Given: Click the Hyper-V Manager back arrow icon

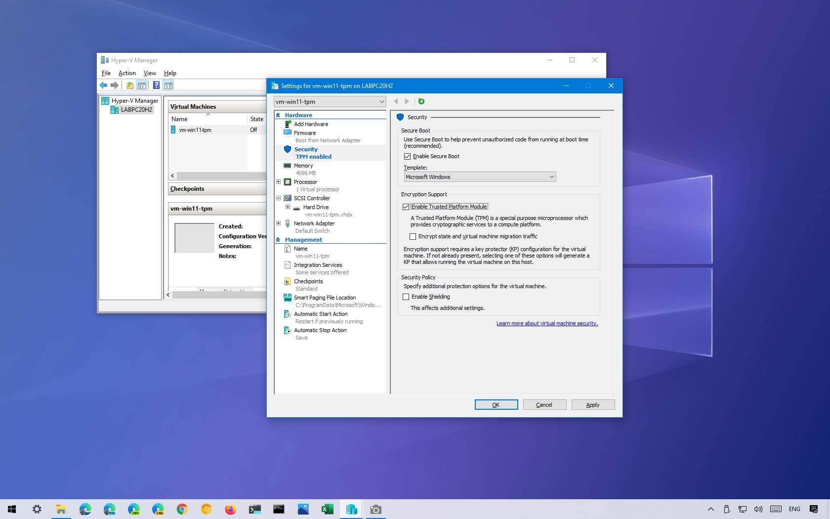Looking at the screenshot, I should (103, 86).
